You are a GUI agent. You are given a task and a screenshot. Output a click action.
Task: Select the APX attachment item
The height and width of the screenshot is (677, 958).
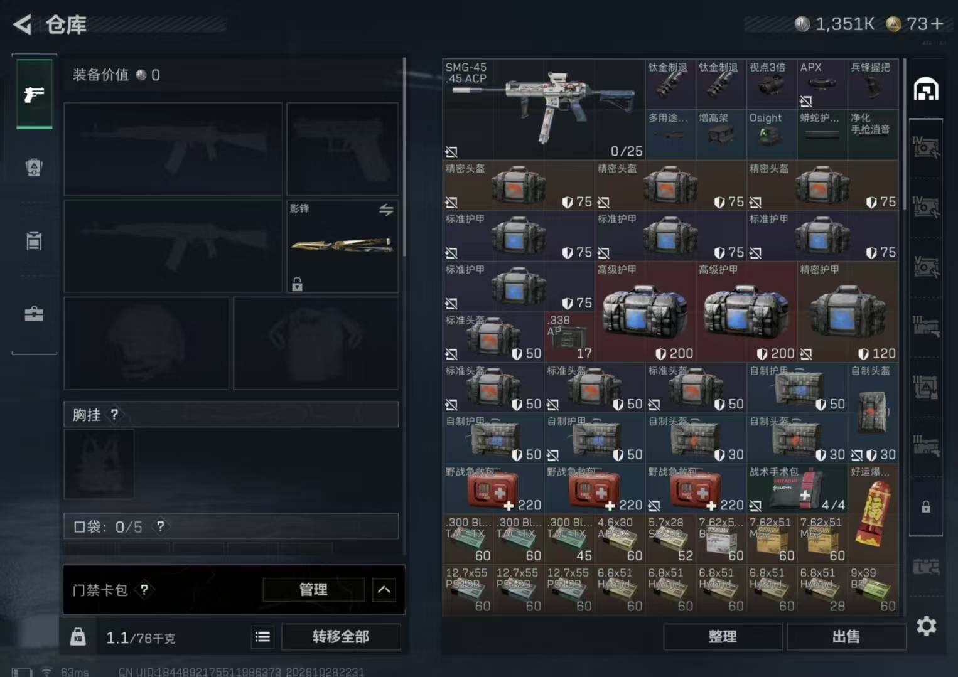(x=822, y=84)
